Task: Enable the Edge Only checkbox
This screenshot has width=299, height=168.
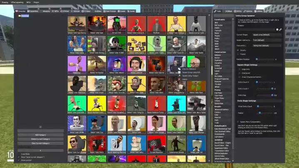Action: point(239,69)
